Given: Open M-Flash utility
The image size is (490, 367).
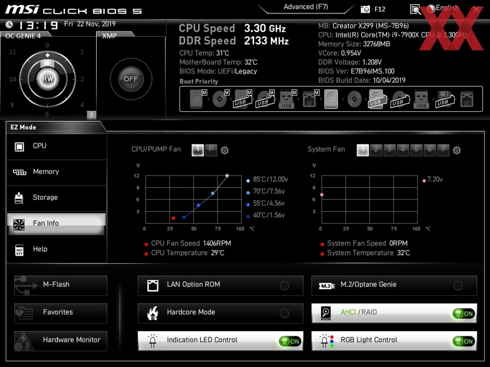Looking at the screenshot, I should tap(61, 286).
